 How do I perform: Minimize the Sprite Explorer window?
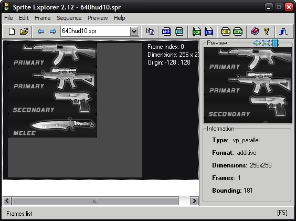268,7
